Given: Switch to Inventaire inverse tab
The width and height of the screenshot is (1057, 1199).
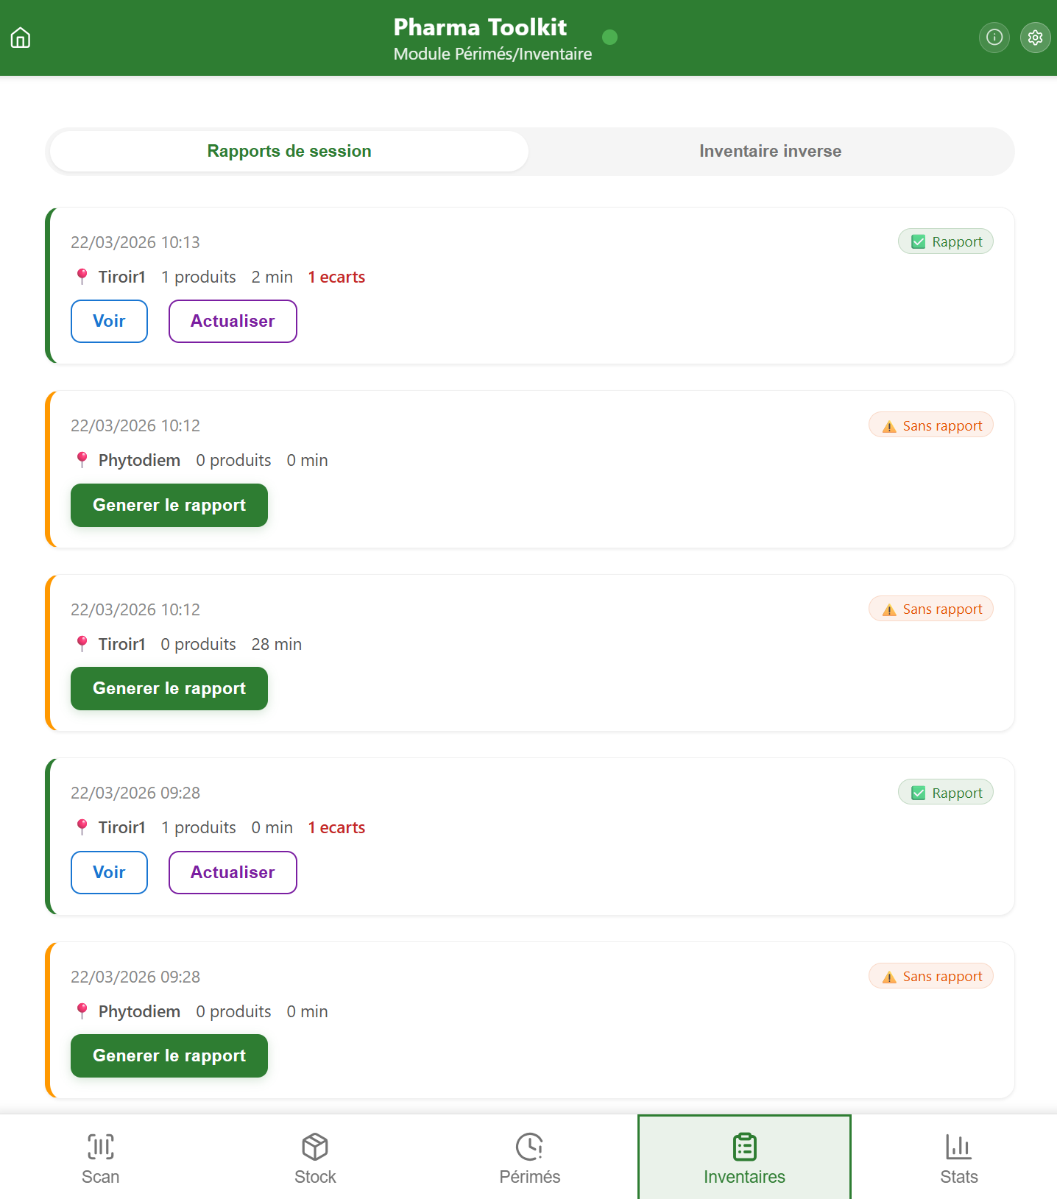Looking at the screenshot, I should click(770, 152).
